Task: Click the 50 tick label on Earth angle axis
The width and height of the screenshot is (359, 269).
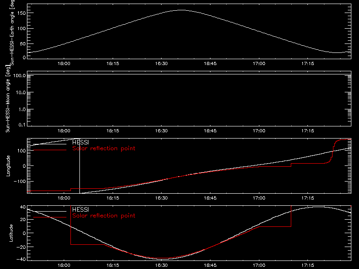Action: 23,43
